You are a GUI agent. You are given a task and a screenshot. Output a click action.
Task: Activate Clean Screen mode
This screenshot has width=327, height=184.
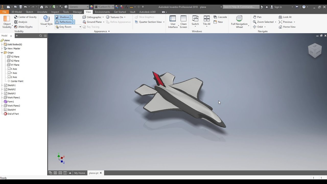(x=183, y=22)
